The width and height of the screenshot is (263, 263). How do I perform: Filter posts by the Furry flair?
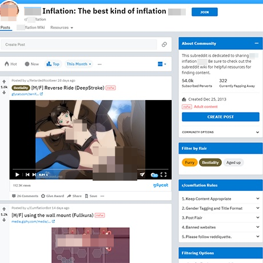pos(190,162)
